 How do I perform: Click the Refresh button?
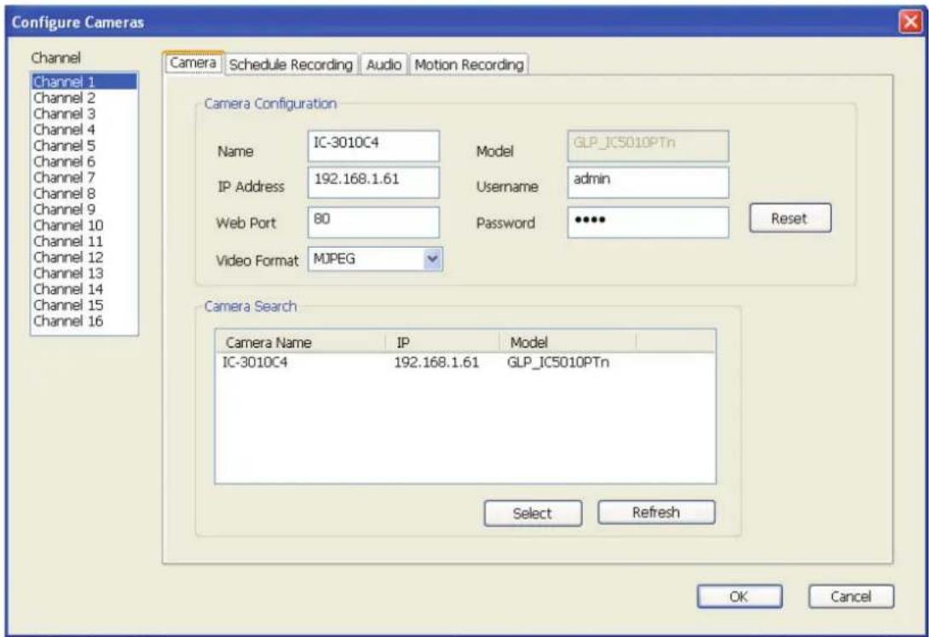656,512
